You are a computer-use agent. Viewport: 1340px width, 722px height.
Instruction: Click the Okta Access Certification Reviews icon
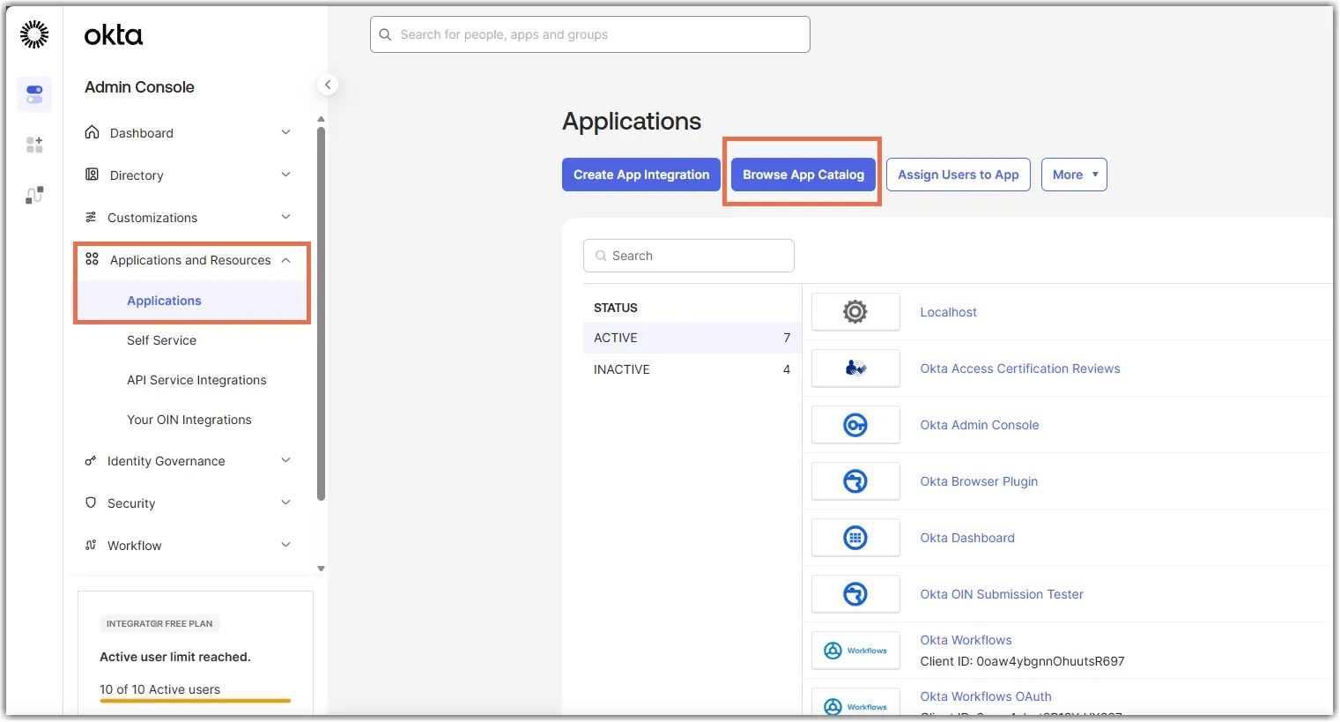click(x=855, y=368)
